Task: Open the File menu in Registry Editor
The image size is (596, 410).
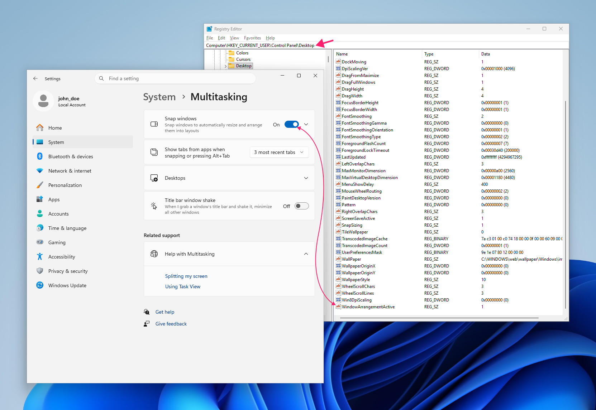Action: click(210, 38)
